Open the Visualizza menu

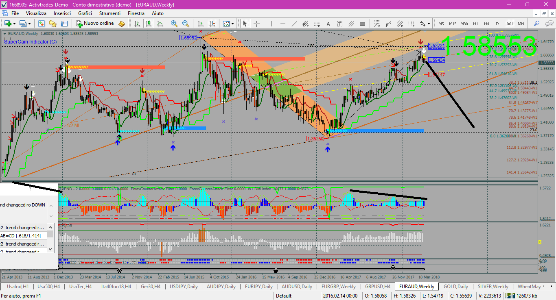point(36,13)
